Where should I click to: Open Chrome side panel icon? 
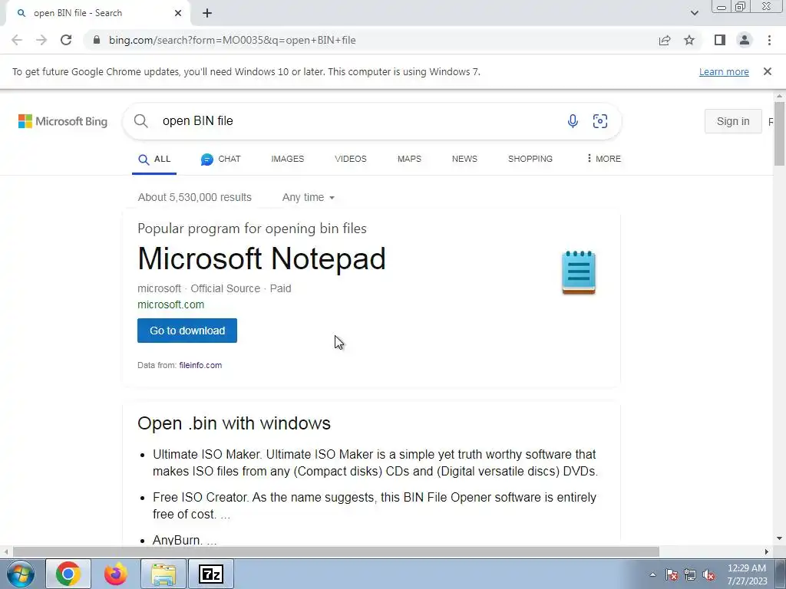tap(720, 40)
